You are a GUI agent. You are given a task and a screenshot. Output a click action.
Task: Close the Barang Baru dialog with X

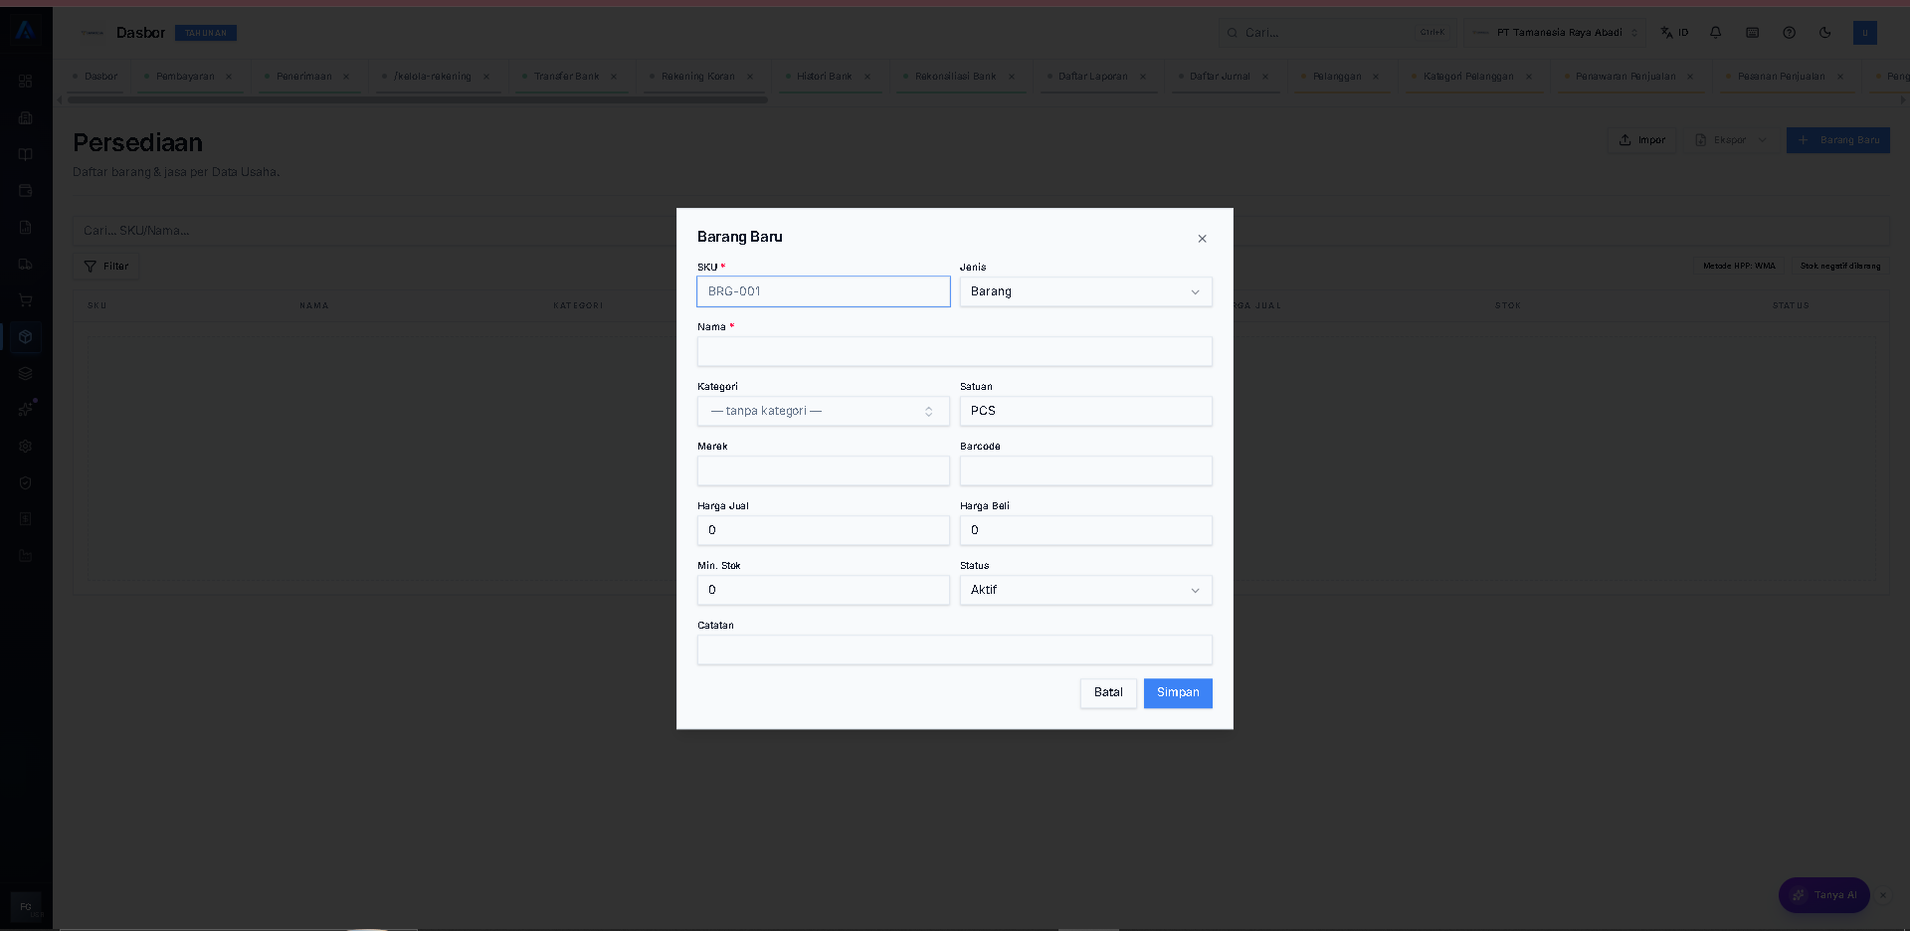pyautogui.click(x=1202, y=239)
